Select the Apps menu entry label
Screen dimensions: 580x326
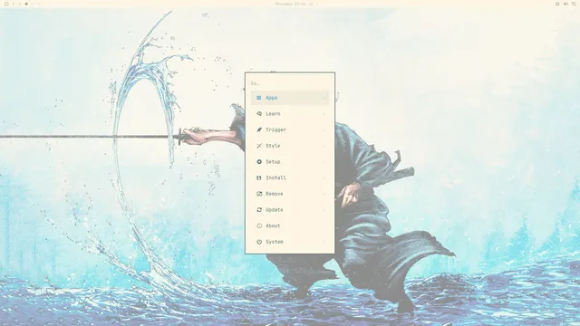(272, 98)
